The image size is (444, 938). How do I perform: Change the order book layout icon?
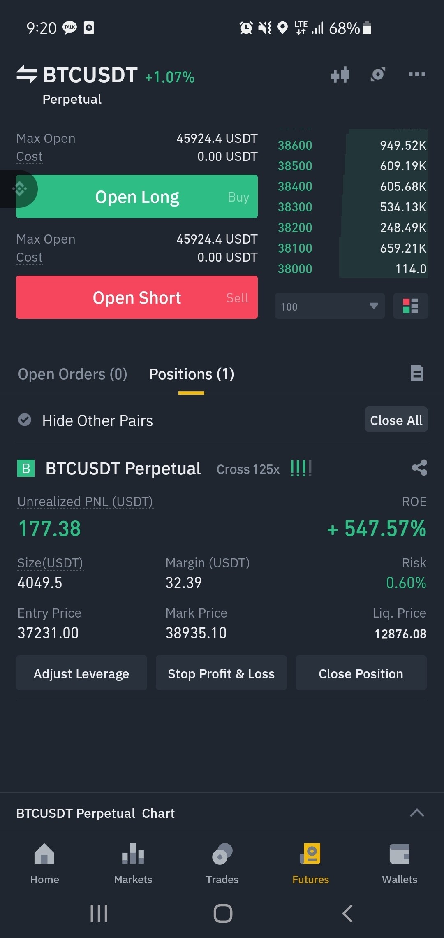410,306
